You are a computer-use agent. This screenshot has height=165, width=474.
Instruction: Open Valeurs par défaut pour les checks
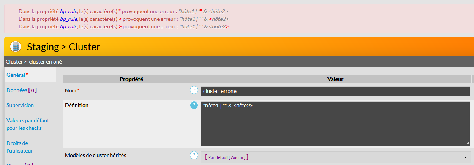pyautogui.click(x=28, y=124)
